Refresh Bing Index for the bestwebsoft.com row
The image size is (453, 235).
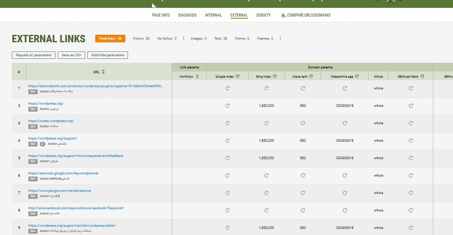click(x=266, y=88)
